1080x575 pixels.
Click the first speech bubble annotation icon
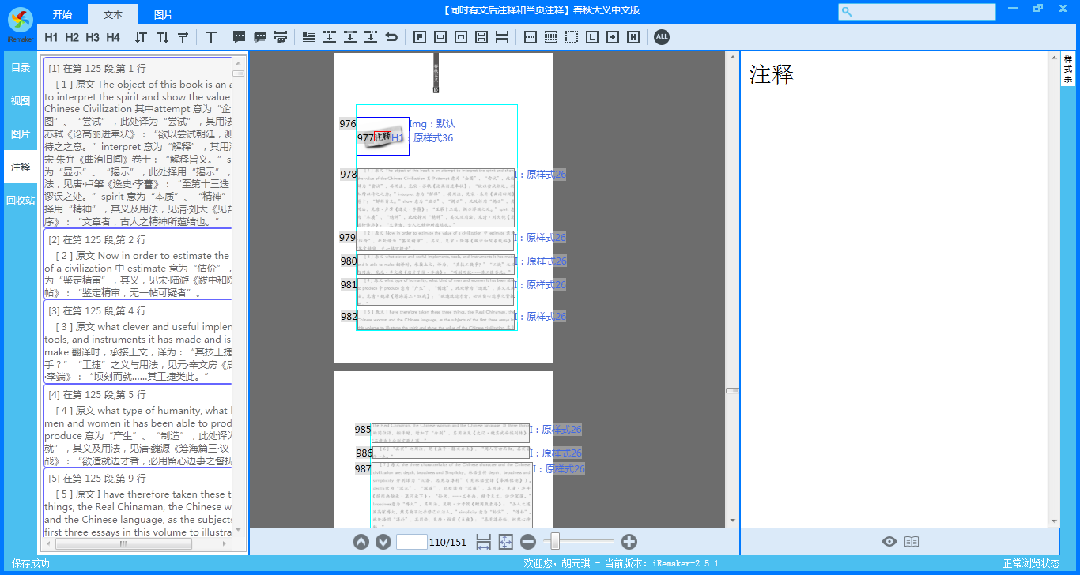point(240,37)
